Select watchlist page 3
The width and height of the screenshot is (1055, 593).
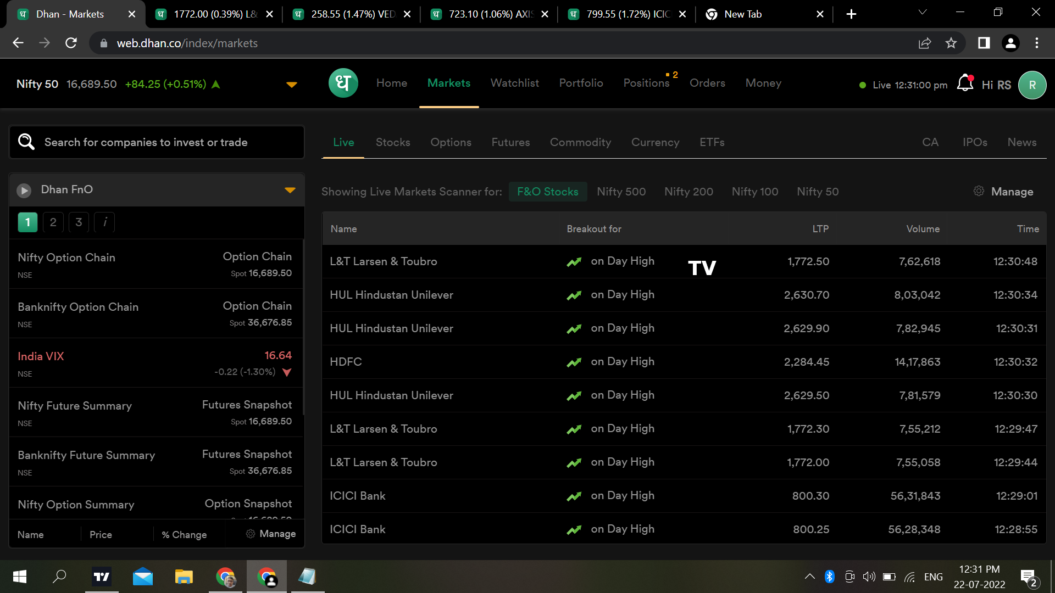pyautogui.click(x=79, y=222)
